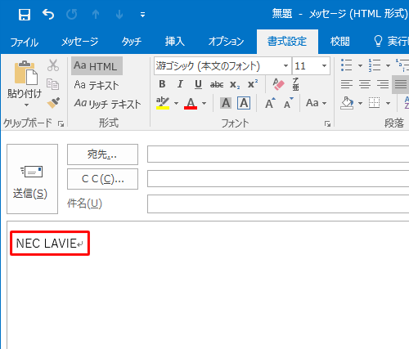
Task: Open the Borders dropdown arrow
Action: click(388, 104)
